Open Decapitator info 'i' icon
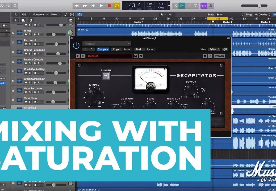 point(210,56)
